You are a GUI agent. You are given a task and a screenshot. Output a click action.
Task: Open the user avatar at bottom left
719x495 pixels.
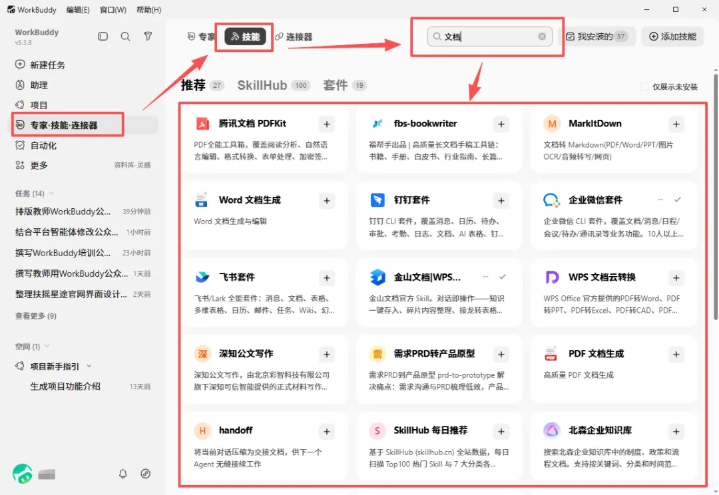(23, 474)
